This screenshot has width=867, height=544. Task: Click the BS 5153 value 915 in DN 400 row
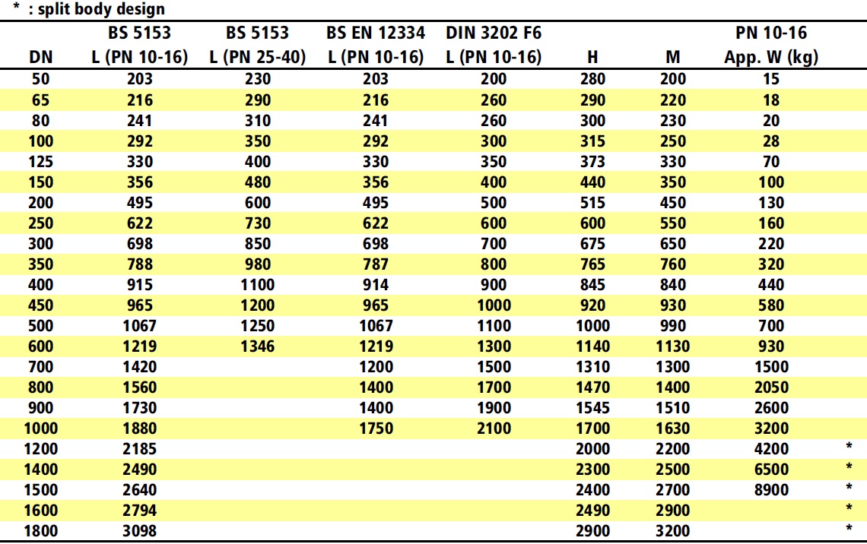click(139, 284)
